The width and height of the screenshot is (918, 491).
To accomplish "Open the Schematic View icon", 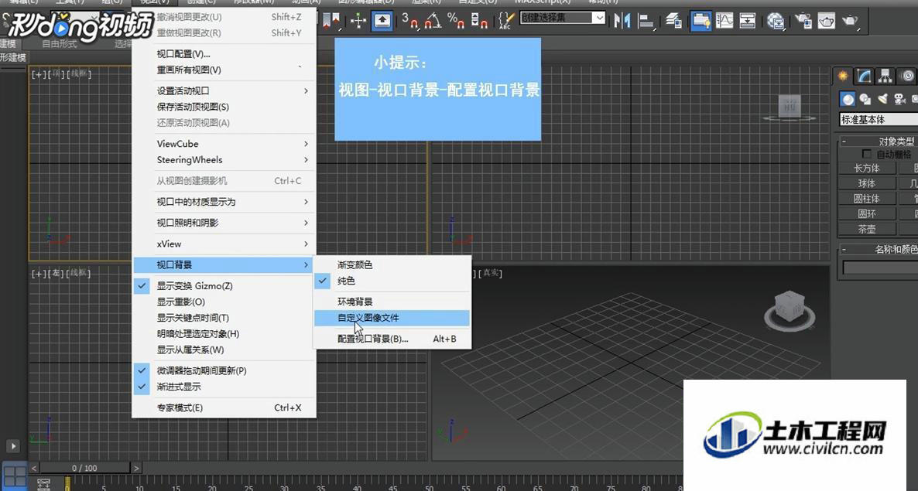I will click(748, 21).
